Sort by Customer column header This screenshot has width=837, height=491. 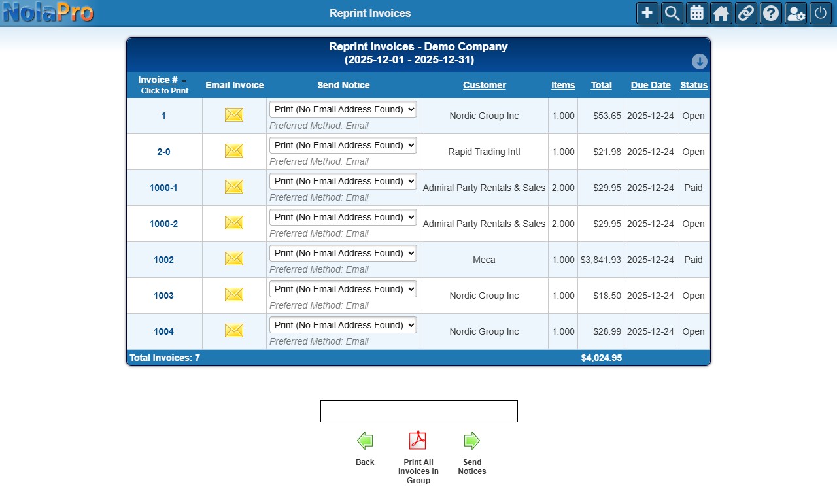tap(485, 85)
